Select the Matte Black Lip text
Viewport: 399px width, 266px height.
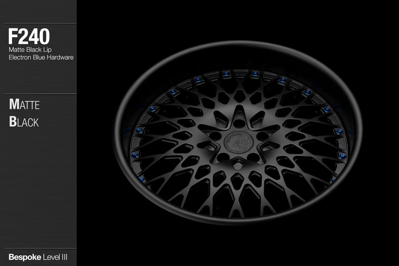point(31,49)
